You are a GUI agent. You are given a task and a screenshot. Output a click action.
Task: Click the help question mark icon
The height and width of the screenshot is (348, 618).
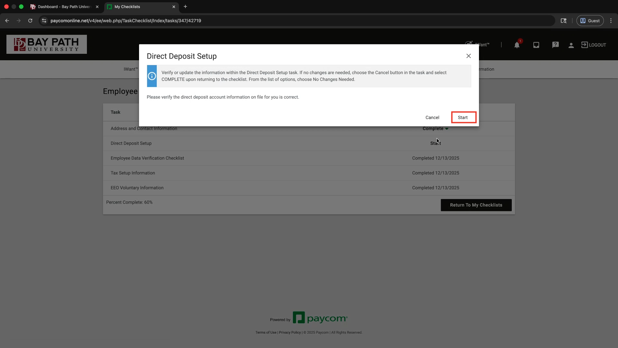tap(555, 45)
